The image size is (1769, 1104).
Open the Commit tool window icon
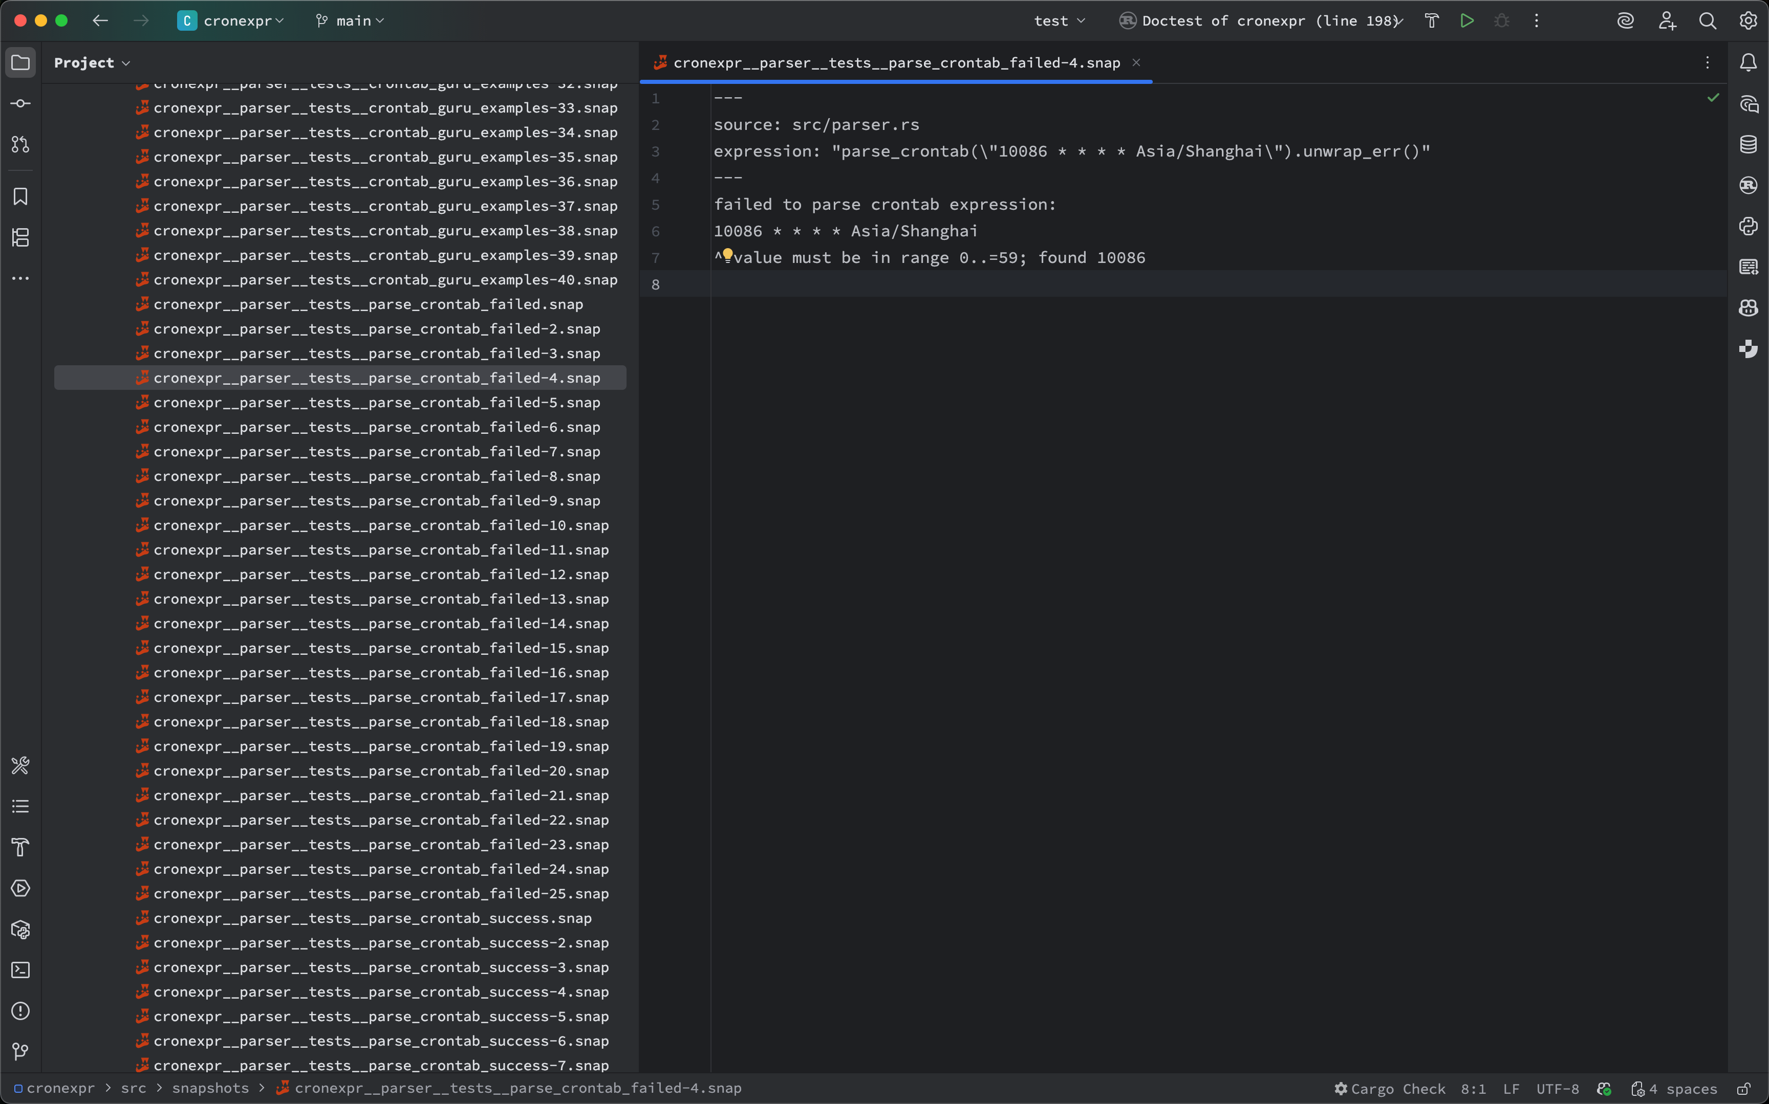pyautogui.click(x=20, y=104)
